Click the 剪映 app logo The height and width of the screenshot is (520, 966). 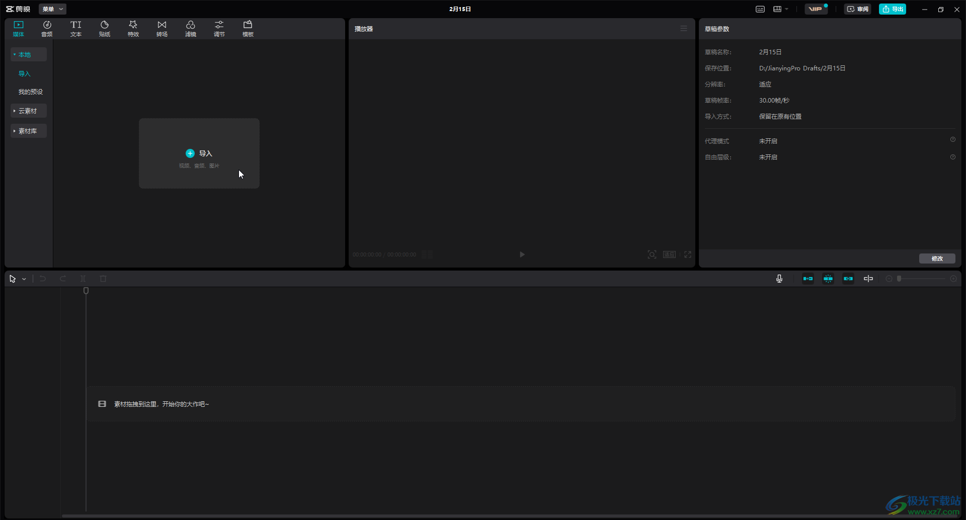pyautogui.click(x=18, y=9)
